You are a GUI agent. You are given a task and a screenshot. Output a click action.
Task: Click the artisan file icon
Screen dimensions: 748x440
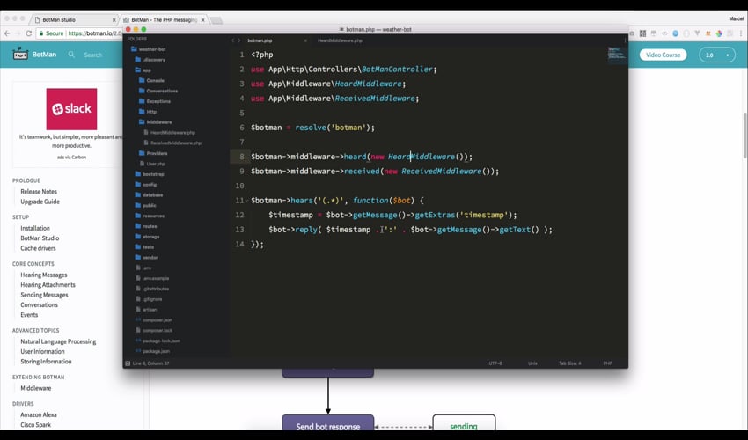click(x=138, y=309)
